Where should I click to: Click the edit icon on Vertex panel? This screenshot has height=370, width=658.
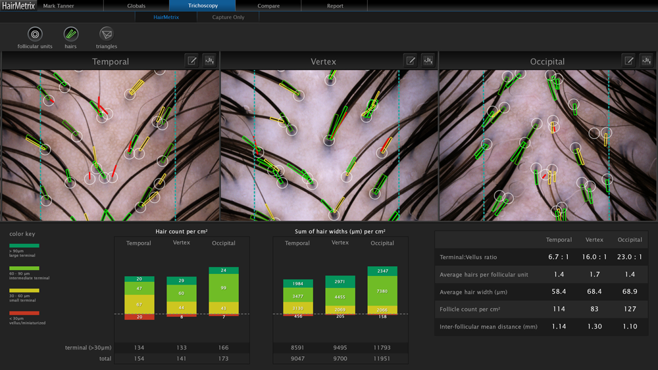[x=411, y=60]
